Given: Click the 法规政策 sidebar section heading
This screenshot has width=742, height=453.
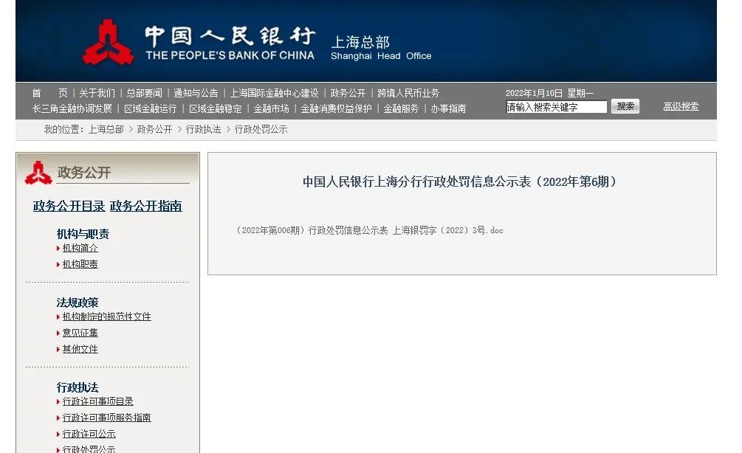Looking at the screenshot, I should 78,302.
